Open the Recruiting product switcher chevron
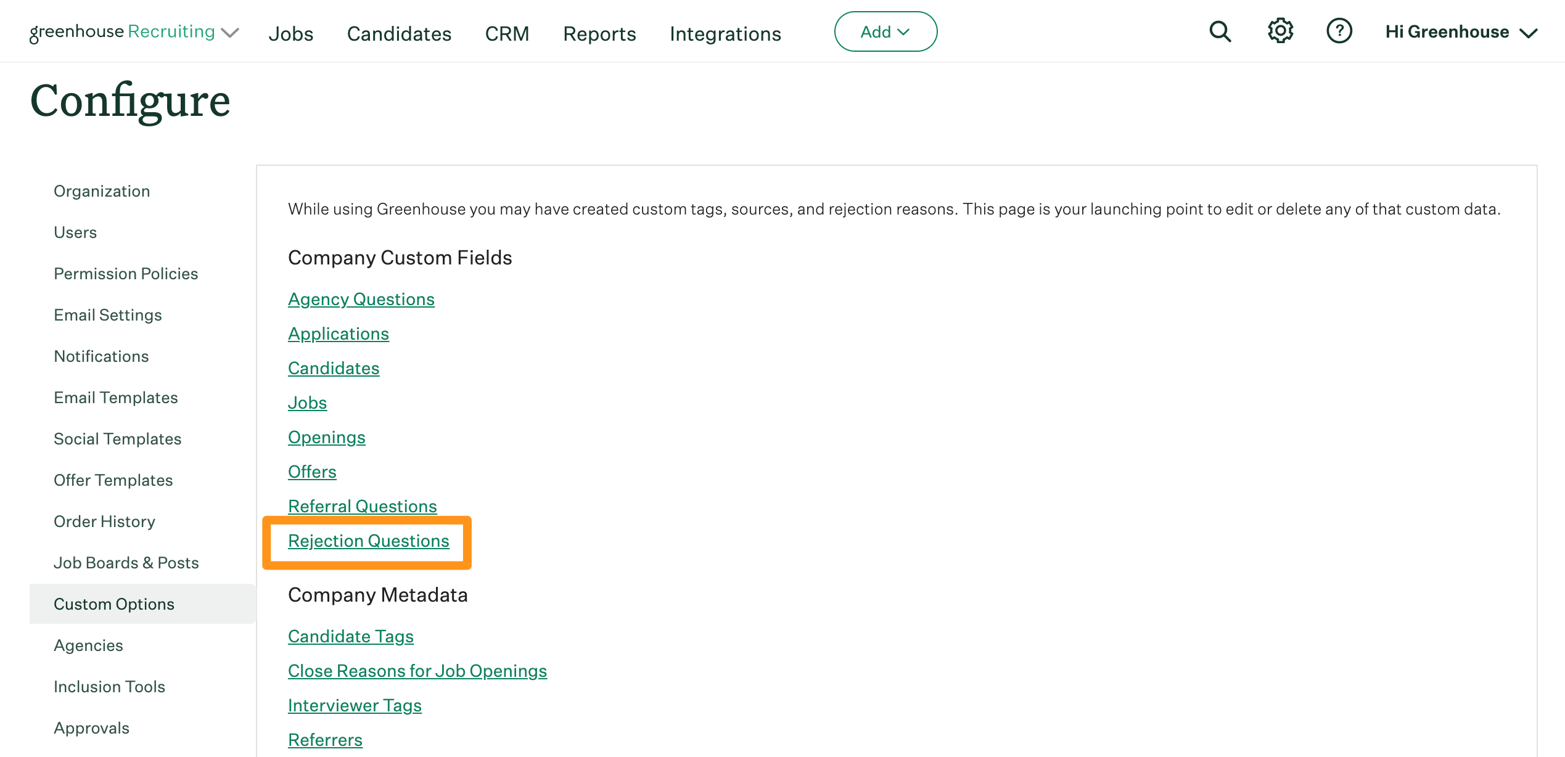Screen dimensions: 1565x757 pos(229,33)
